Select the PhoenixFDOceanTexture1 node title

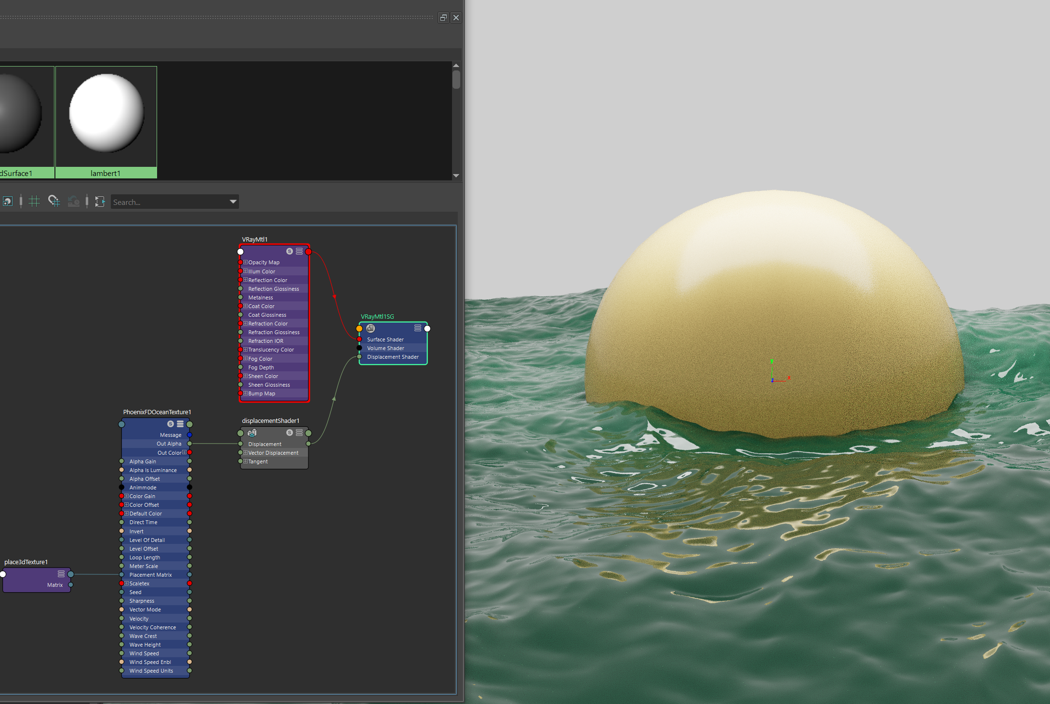(x=157, y=412)
